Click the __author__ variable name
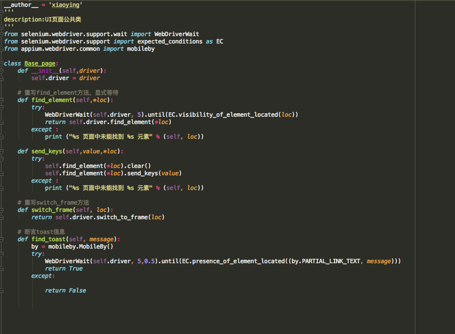The height and width of the screenshot is (334, 455). click(21, 5)
